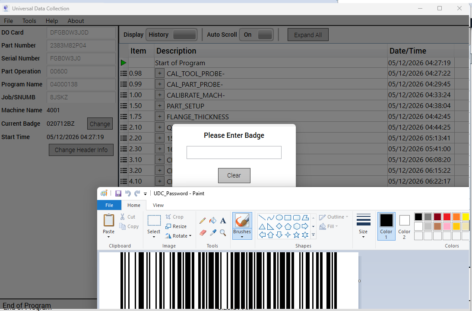Open the About menu
Screen dimensions: 472x311
point(76,21)
